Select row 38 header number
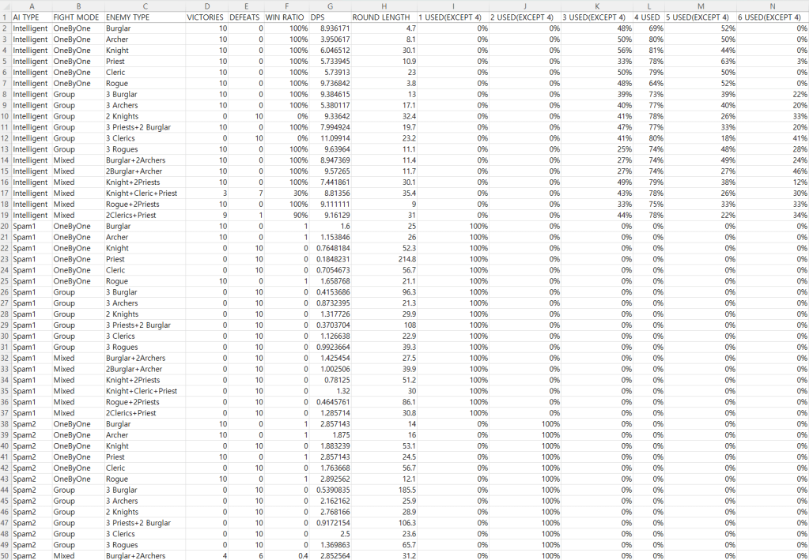This screenshot has height=560, width=809. (5, 424)
